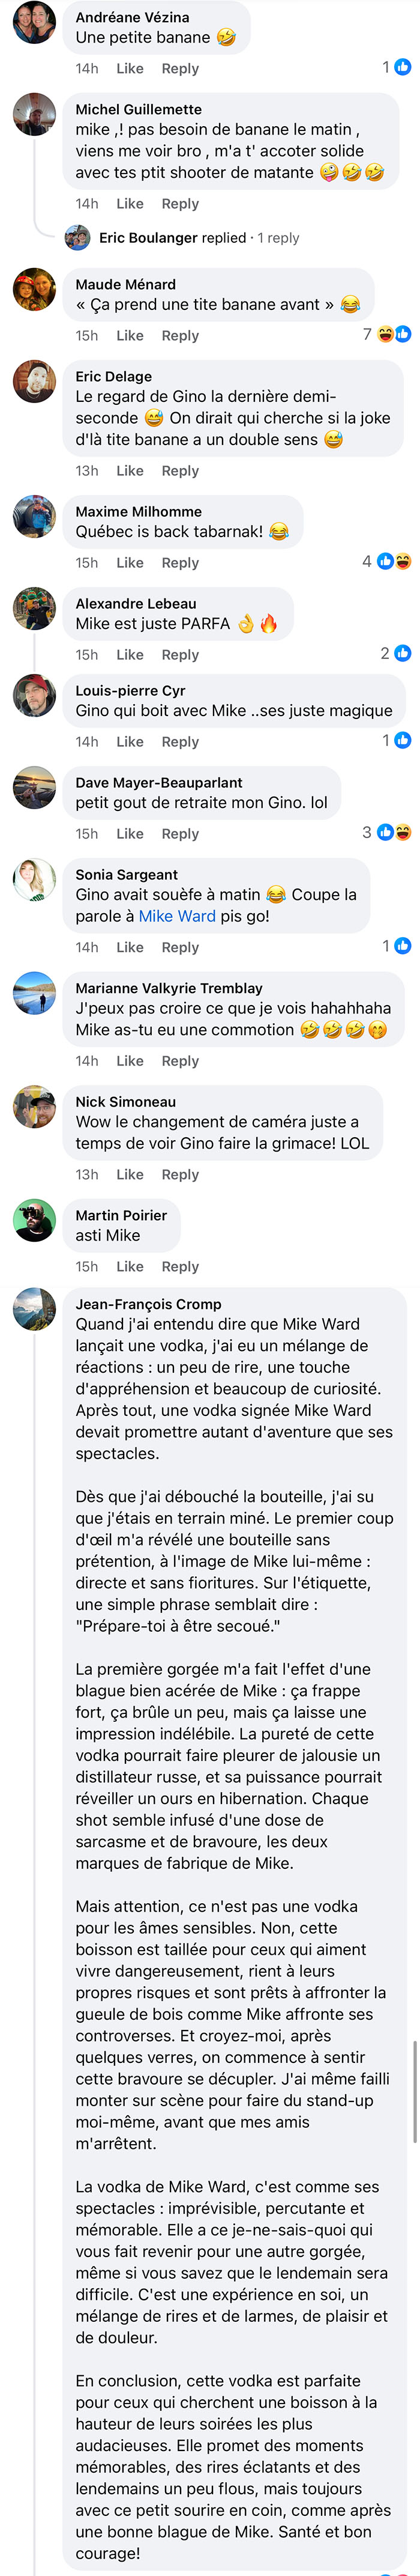Expand Eric Boulanger's 1 reply thread
The image size is (420, 2576).
[199, 238]
